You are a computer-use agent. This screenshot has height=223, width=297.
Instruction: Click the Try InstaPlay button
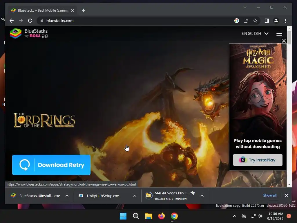tap(258, 160)
